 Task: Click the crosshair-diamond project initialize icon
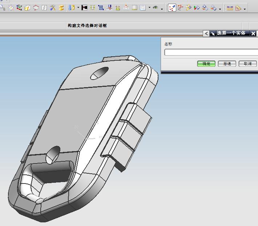click(11, 8)
